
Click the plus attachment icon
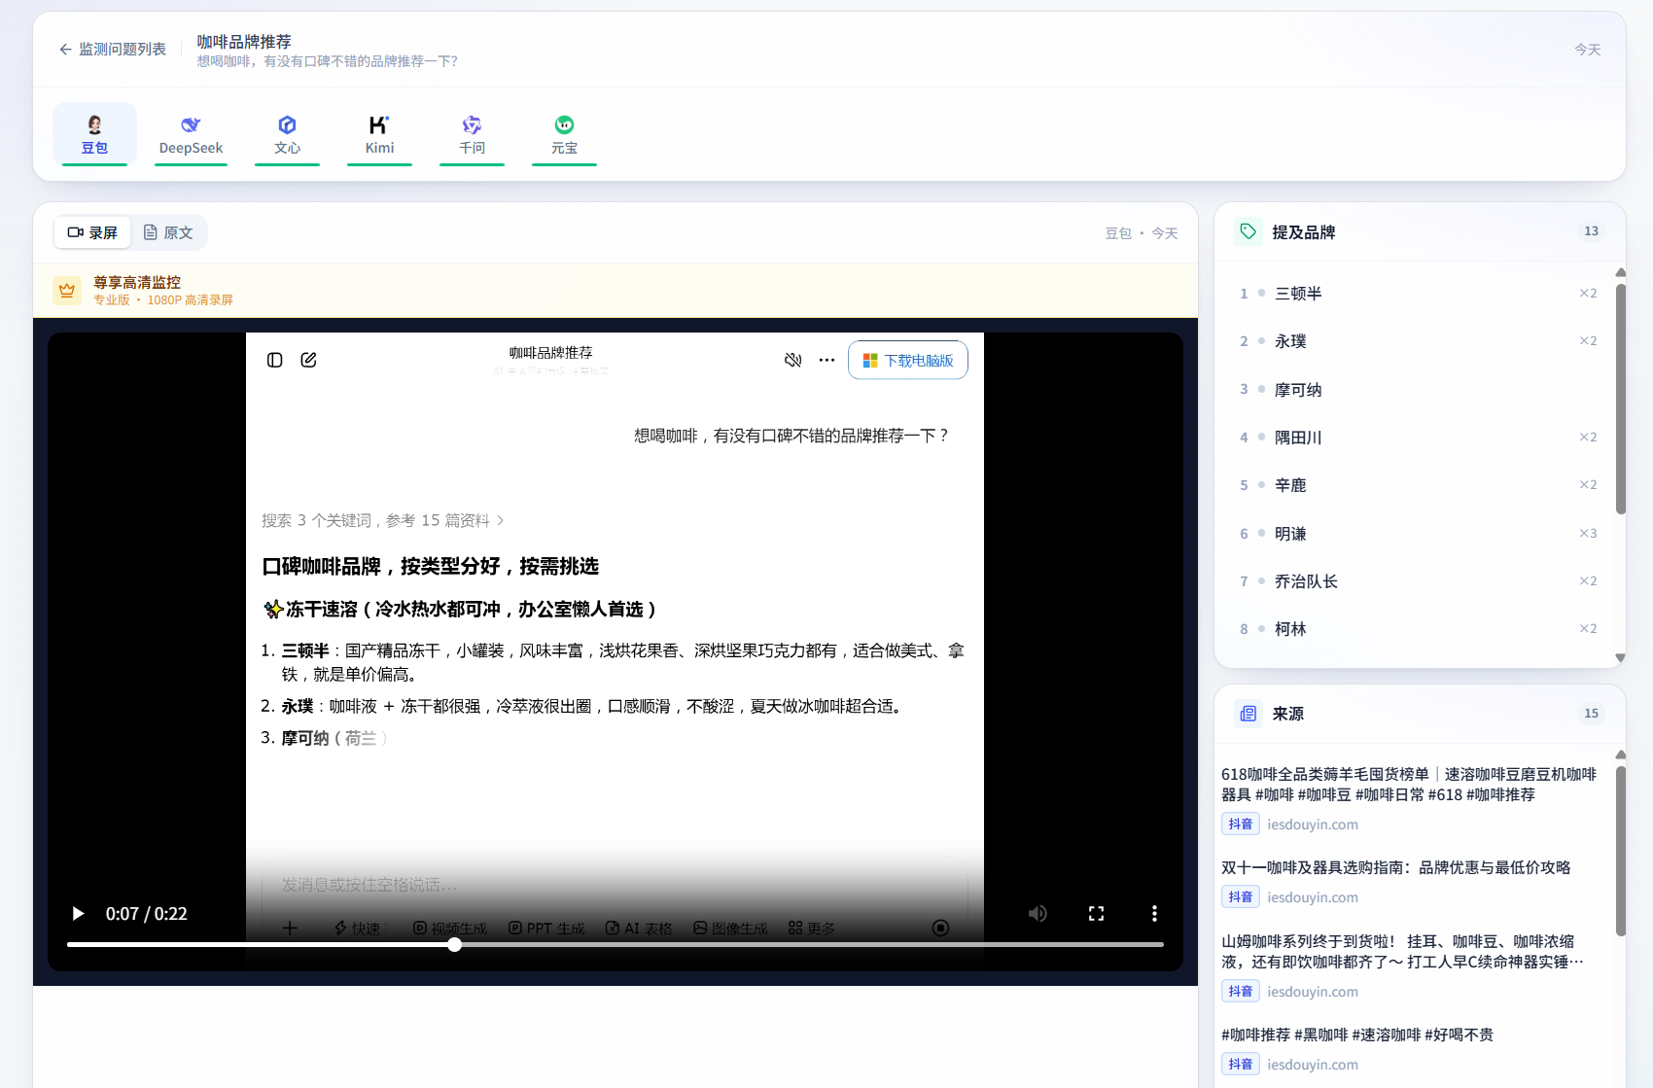point(290,929)
